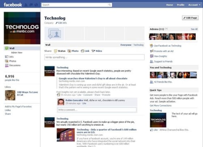Click Edit Info link under page title
The height and width of the screenshot is (147, 203).
61,23
